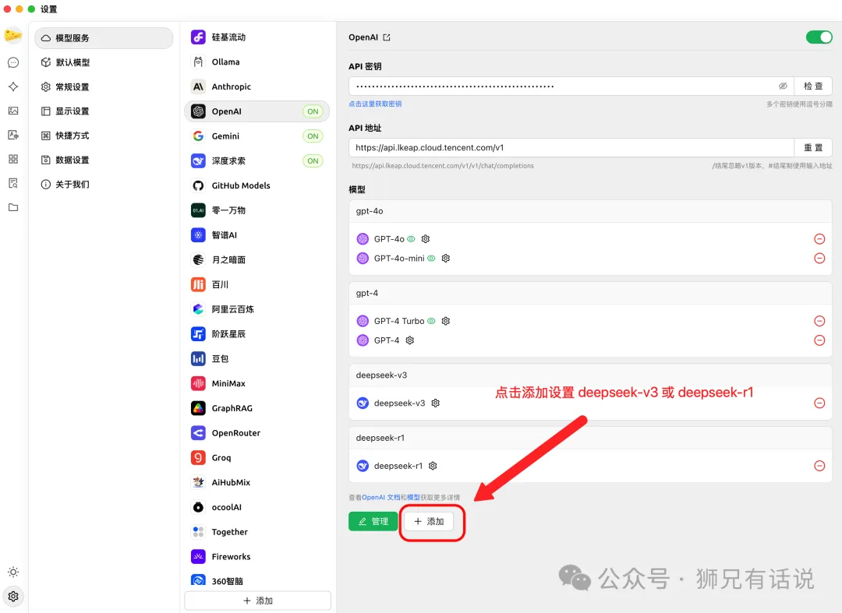The image size is (842, 613).
Task: Open settings gear for deepseek-v3 model
Action: coord(436,403)
